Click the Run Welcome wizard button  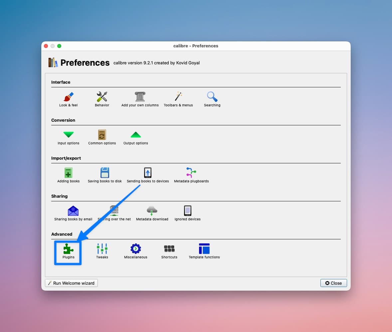click(71, 283)
